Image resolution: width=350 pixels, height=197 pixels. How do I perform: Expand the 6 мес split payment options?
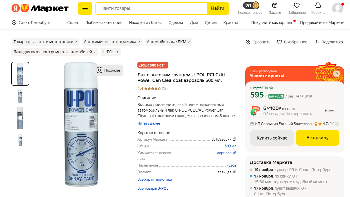[332, 110]
